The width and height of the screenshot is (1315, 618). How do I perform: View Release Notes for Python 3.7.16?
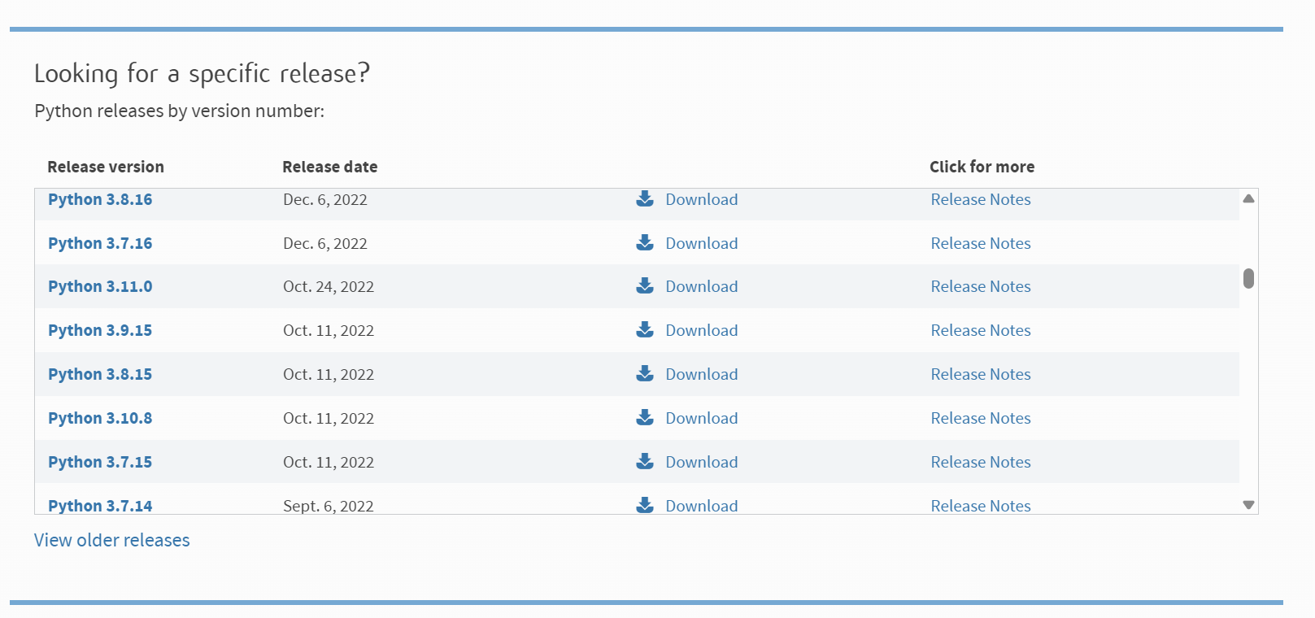click(981, 243)
